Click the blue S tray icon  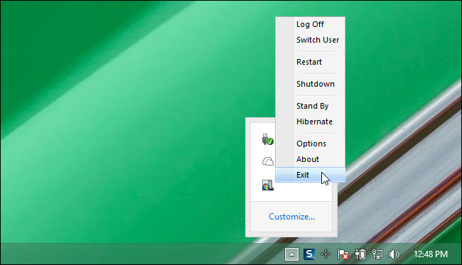(x=309, y=254)
